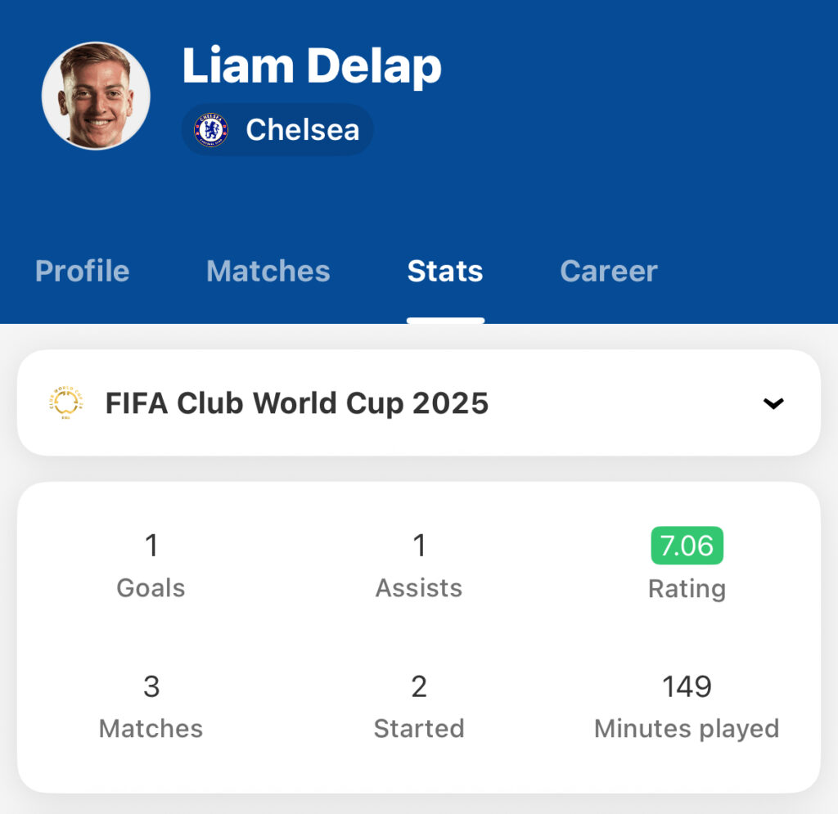Select the Goals stat value
Screen dimensions: 838x814
[x=151, y=546]
